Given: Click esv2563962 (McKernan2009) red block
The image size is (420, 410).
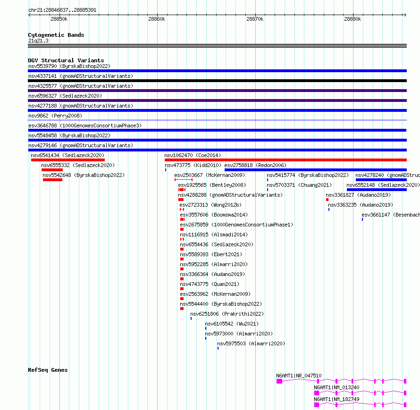Looking at the screenshot, I should pyautogui.click(x=182, y=299).
